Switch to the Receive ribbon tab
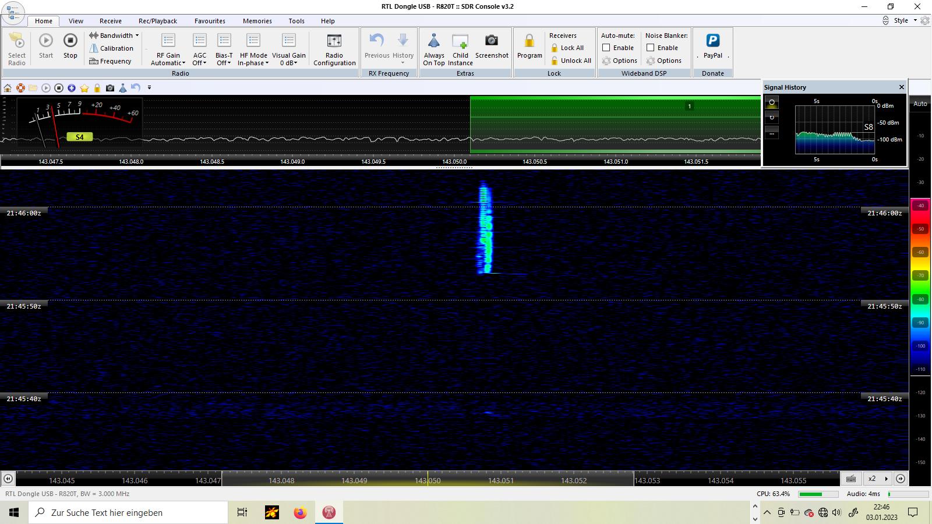Screen dimensions: 932x524 (x=111, y=21)
